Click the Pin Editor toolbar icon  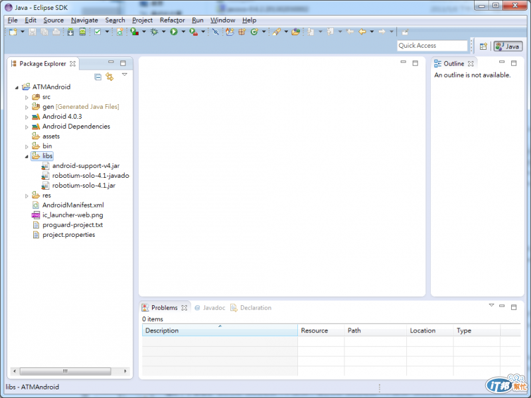tap(405, 32)
